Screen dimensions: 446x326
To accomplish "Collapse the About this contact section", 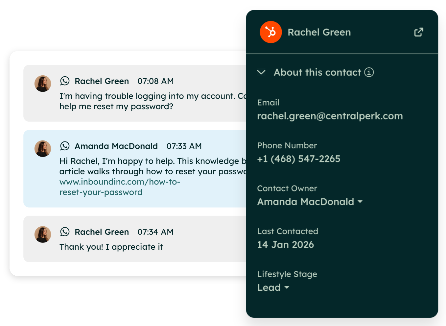I will pyautogui.click(x=261, y=72).
